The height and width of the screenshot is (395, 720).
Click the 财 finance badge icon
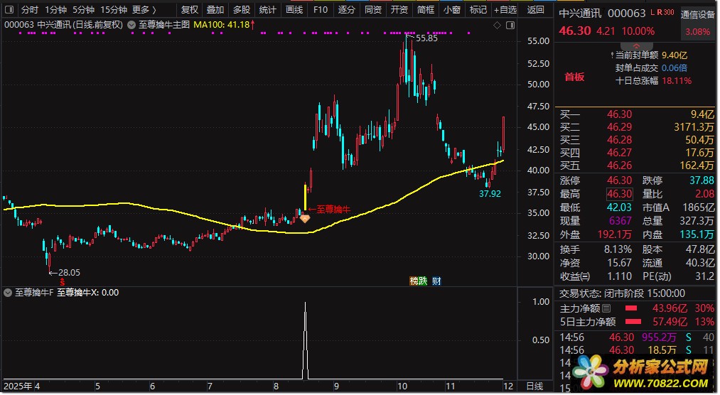click(x=436, y=281)
